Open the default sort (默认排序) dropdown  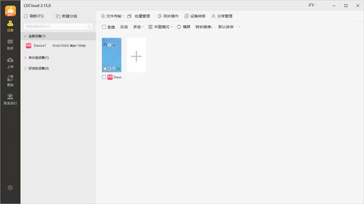click(x=229, y=27)
